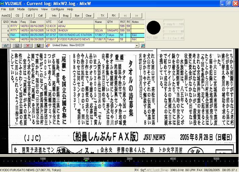239x172 pixels.
Task: Toggle Lock in the status bar
Action: 157,170
